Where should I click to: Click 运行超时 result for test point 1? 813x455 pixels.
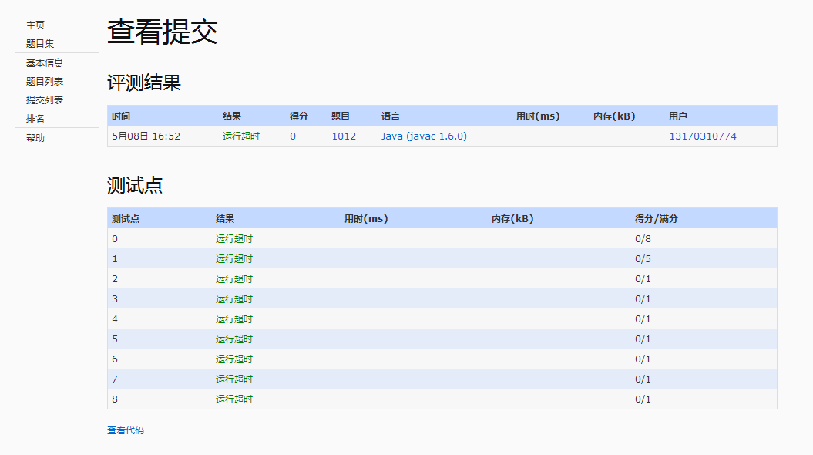(x=234, y=259)
